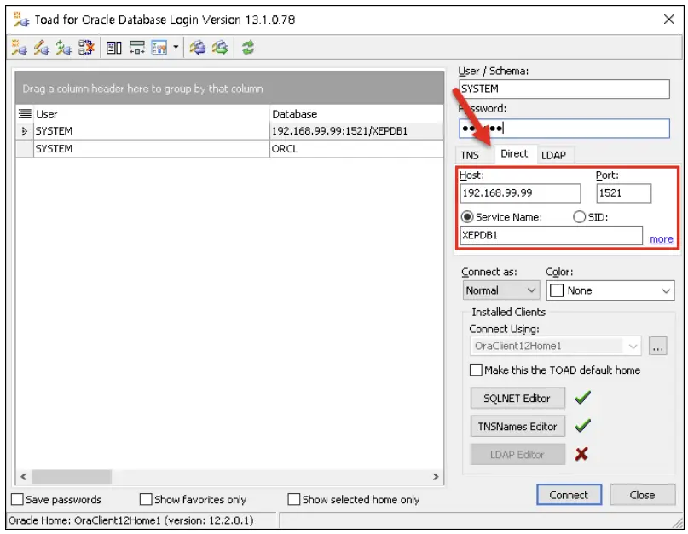Click the scroll right arrow of the grid
The height and width of the screenshot is (534, 688).
[x=436, y=477]
